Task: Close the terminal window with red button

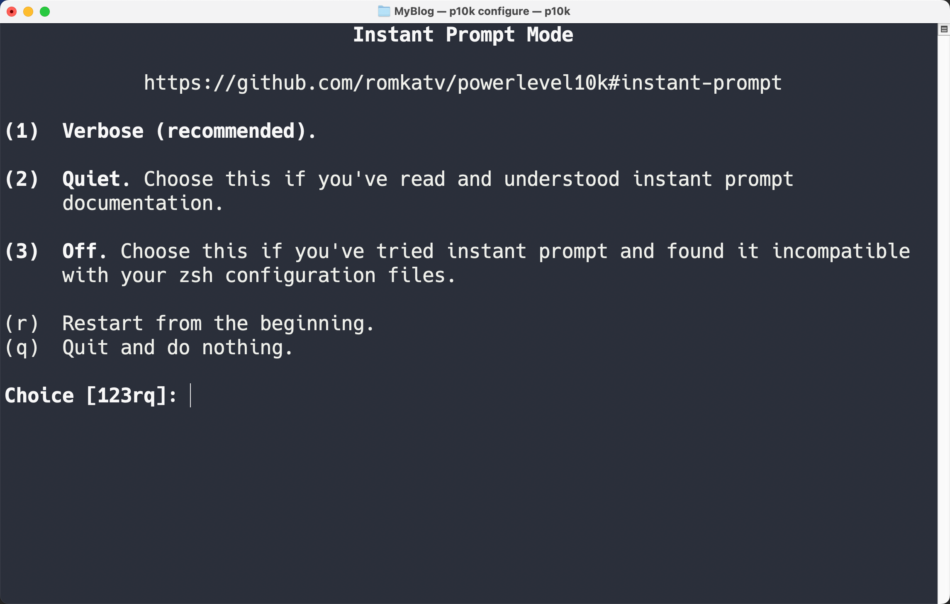Action: pyautogui.click(x=12, y=12)
